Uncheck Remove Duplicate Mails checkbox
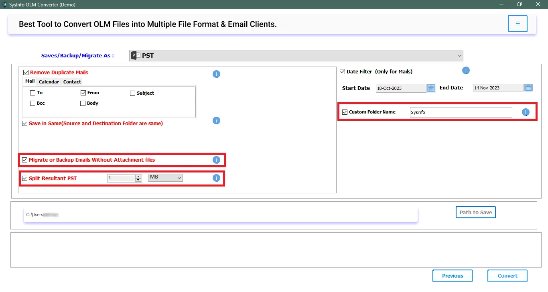This screenshot has width=548, height=292. click(x=26, y=73)
